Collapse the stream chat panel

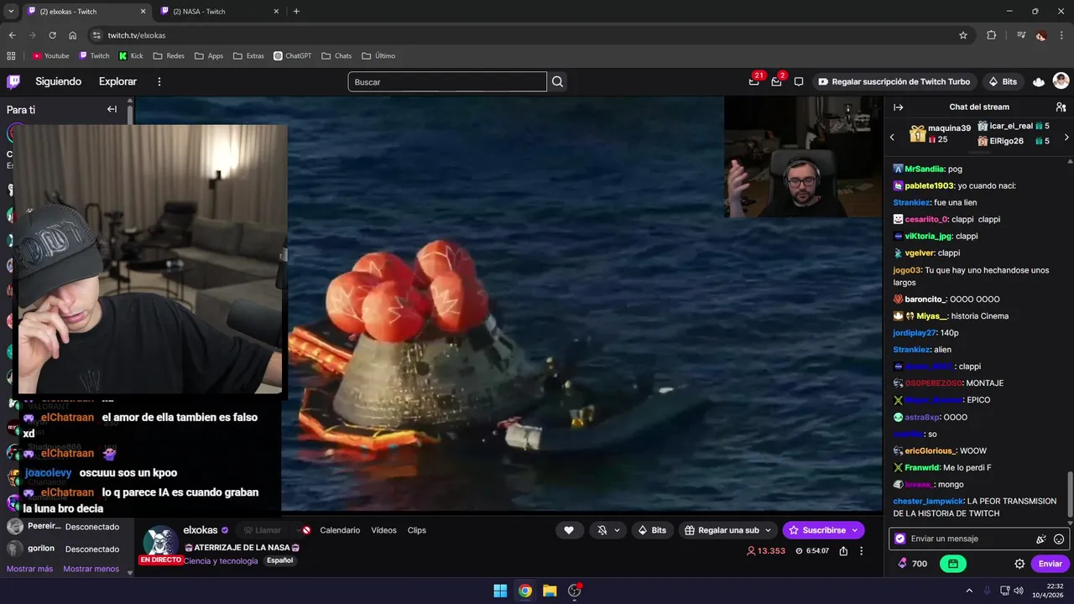[x=898, y=107]
